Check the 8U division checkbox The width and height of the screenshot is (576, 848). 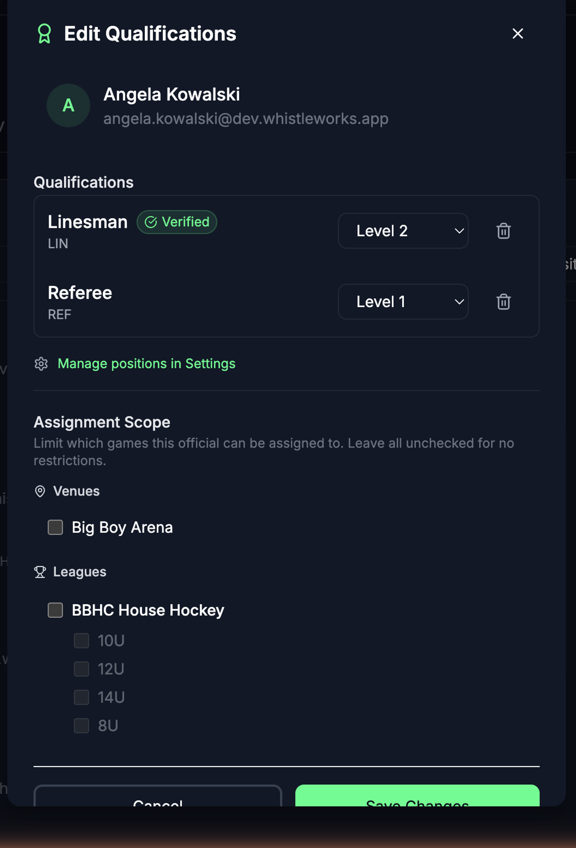82,725
